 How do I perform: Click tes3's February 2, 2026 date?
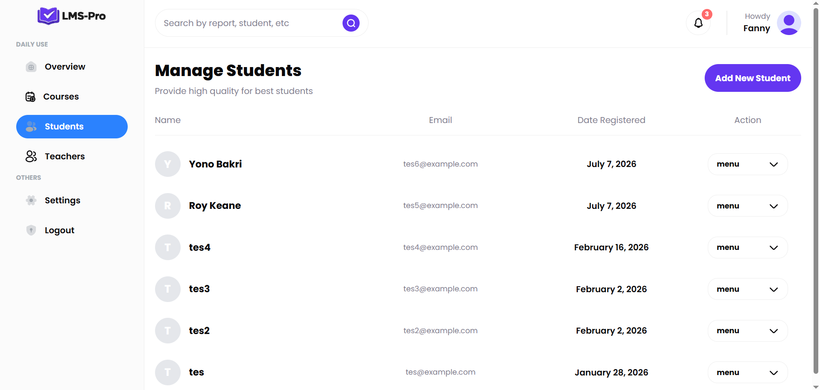[x=611, y=289]
